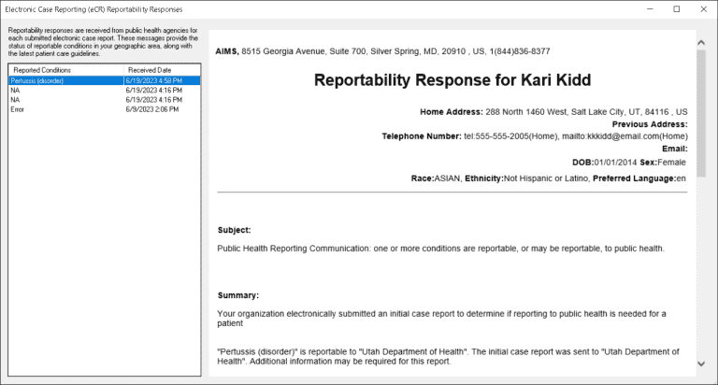The image size is (718, 385).
Task: Minimize the eCR Reportability Responses window
Action: [650, 9]
